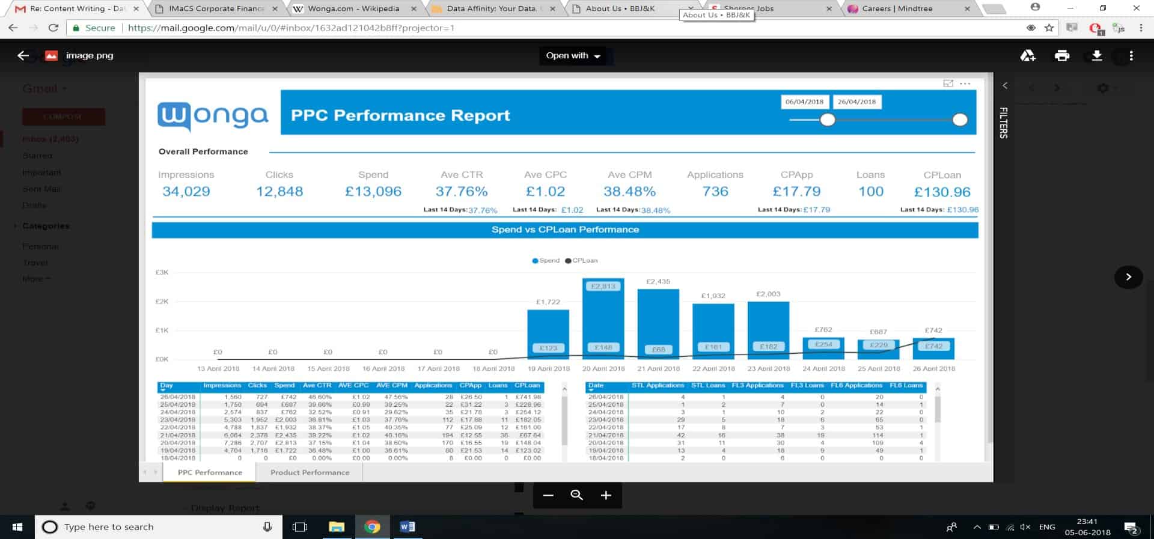Launch File Explorer from the taskbar

click(x=336, y=527)
